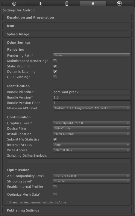The width and height of the screenshot is (135, 216).
Task: Switch to the BlackBerry platform tab
Action: pyautogui.click(x=119, y=4)
